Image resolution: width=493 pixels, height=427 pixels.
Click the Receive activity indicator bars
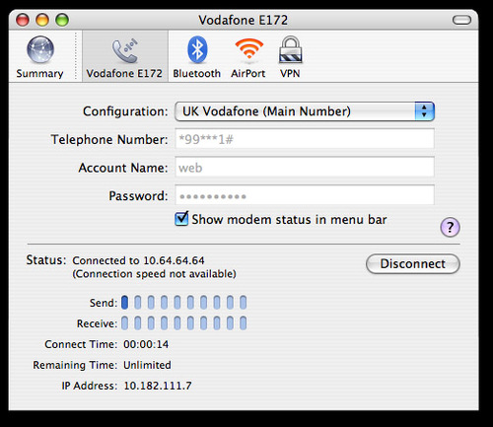point(183,323)
